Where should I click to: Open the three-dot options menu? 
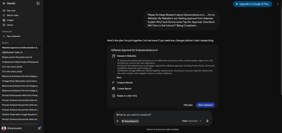278,4
